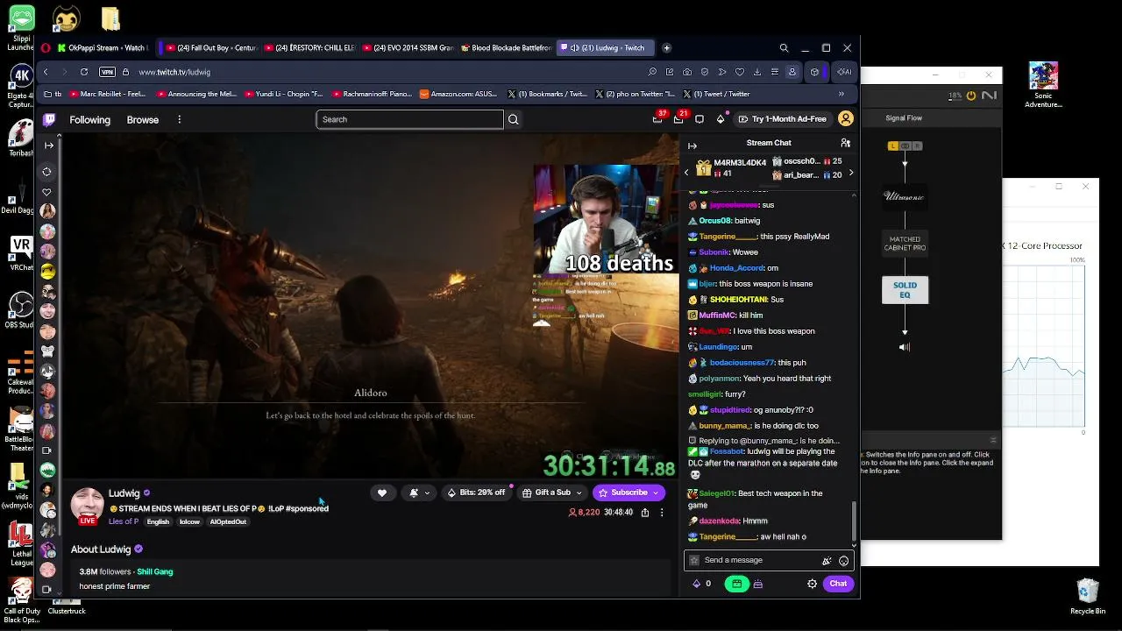Open the Get Bits gem icon in top bar
Image resolution: width=1122 pixels, height=631 pixels.
(x=721, y=119)
